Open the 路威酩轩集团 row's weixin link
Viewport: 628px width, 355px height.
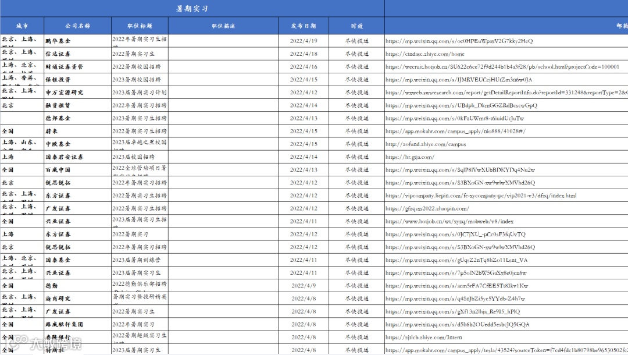[x=458, y=325]
